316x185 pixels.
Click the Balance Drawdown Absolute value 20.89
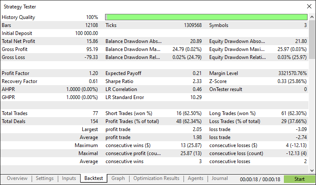pos(196,41)
